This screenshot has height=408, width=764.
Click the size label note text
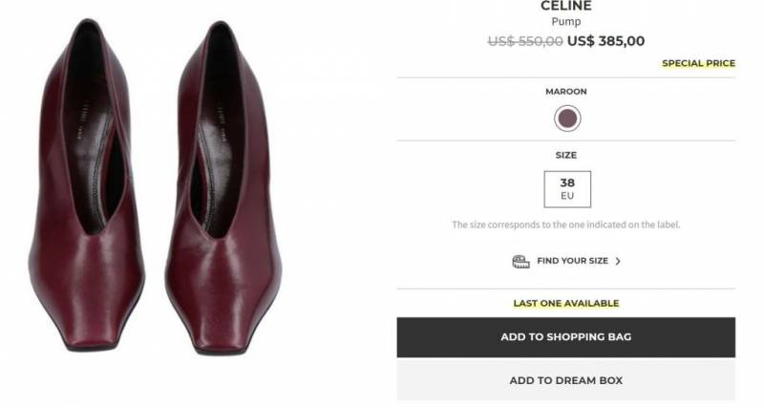566,225
